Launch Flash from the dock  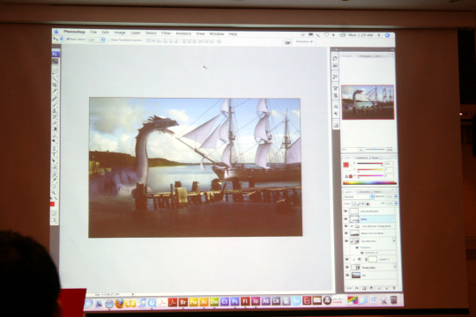pos(245,301)
